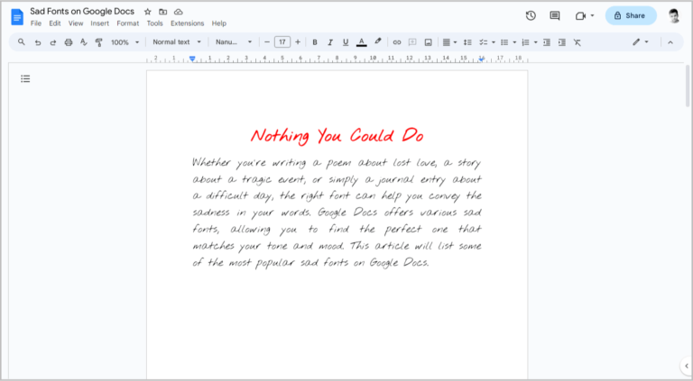This screenshot has height=381, width=693.
Task: Increase the paragraph indent
Action: pos(562,42)
